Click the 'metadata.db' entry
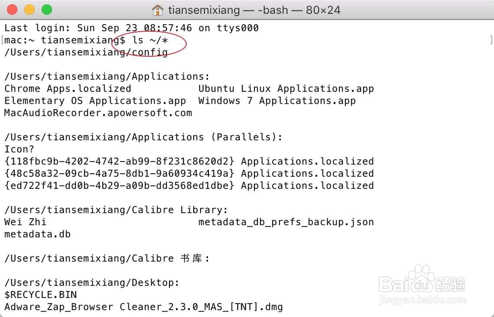 tap(38, 234)
